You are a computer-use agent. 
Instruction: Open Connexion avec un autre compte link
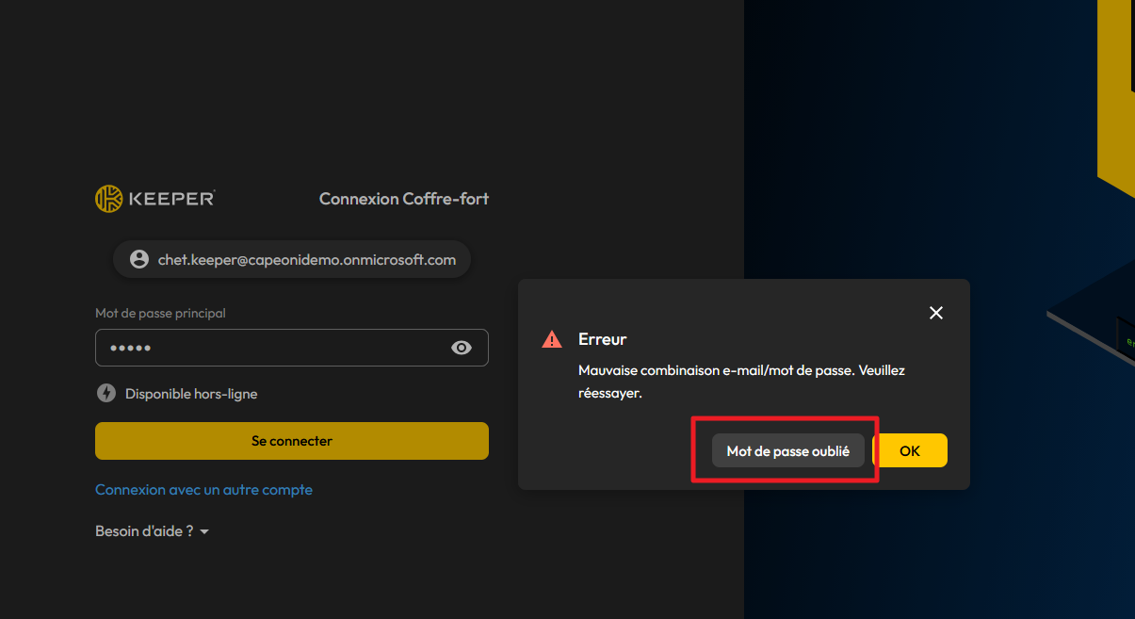[203, 490]
